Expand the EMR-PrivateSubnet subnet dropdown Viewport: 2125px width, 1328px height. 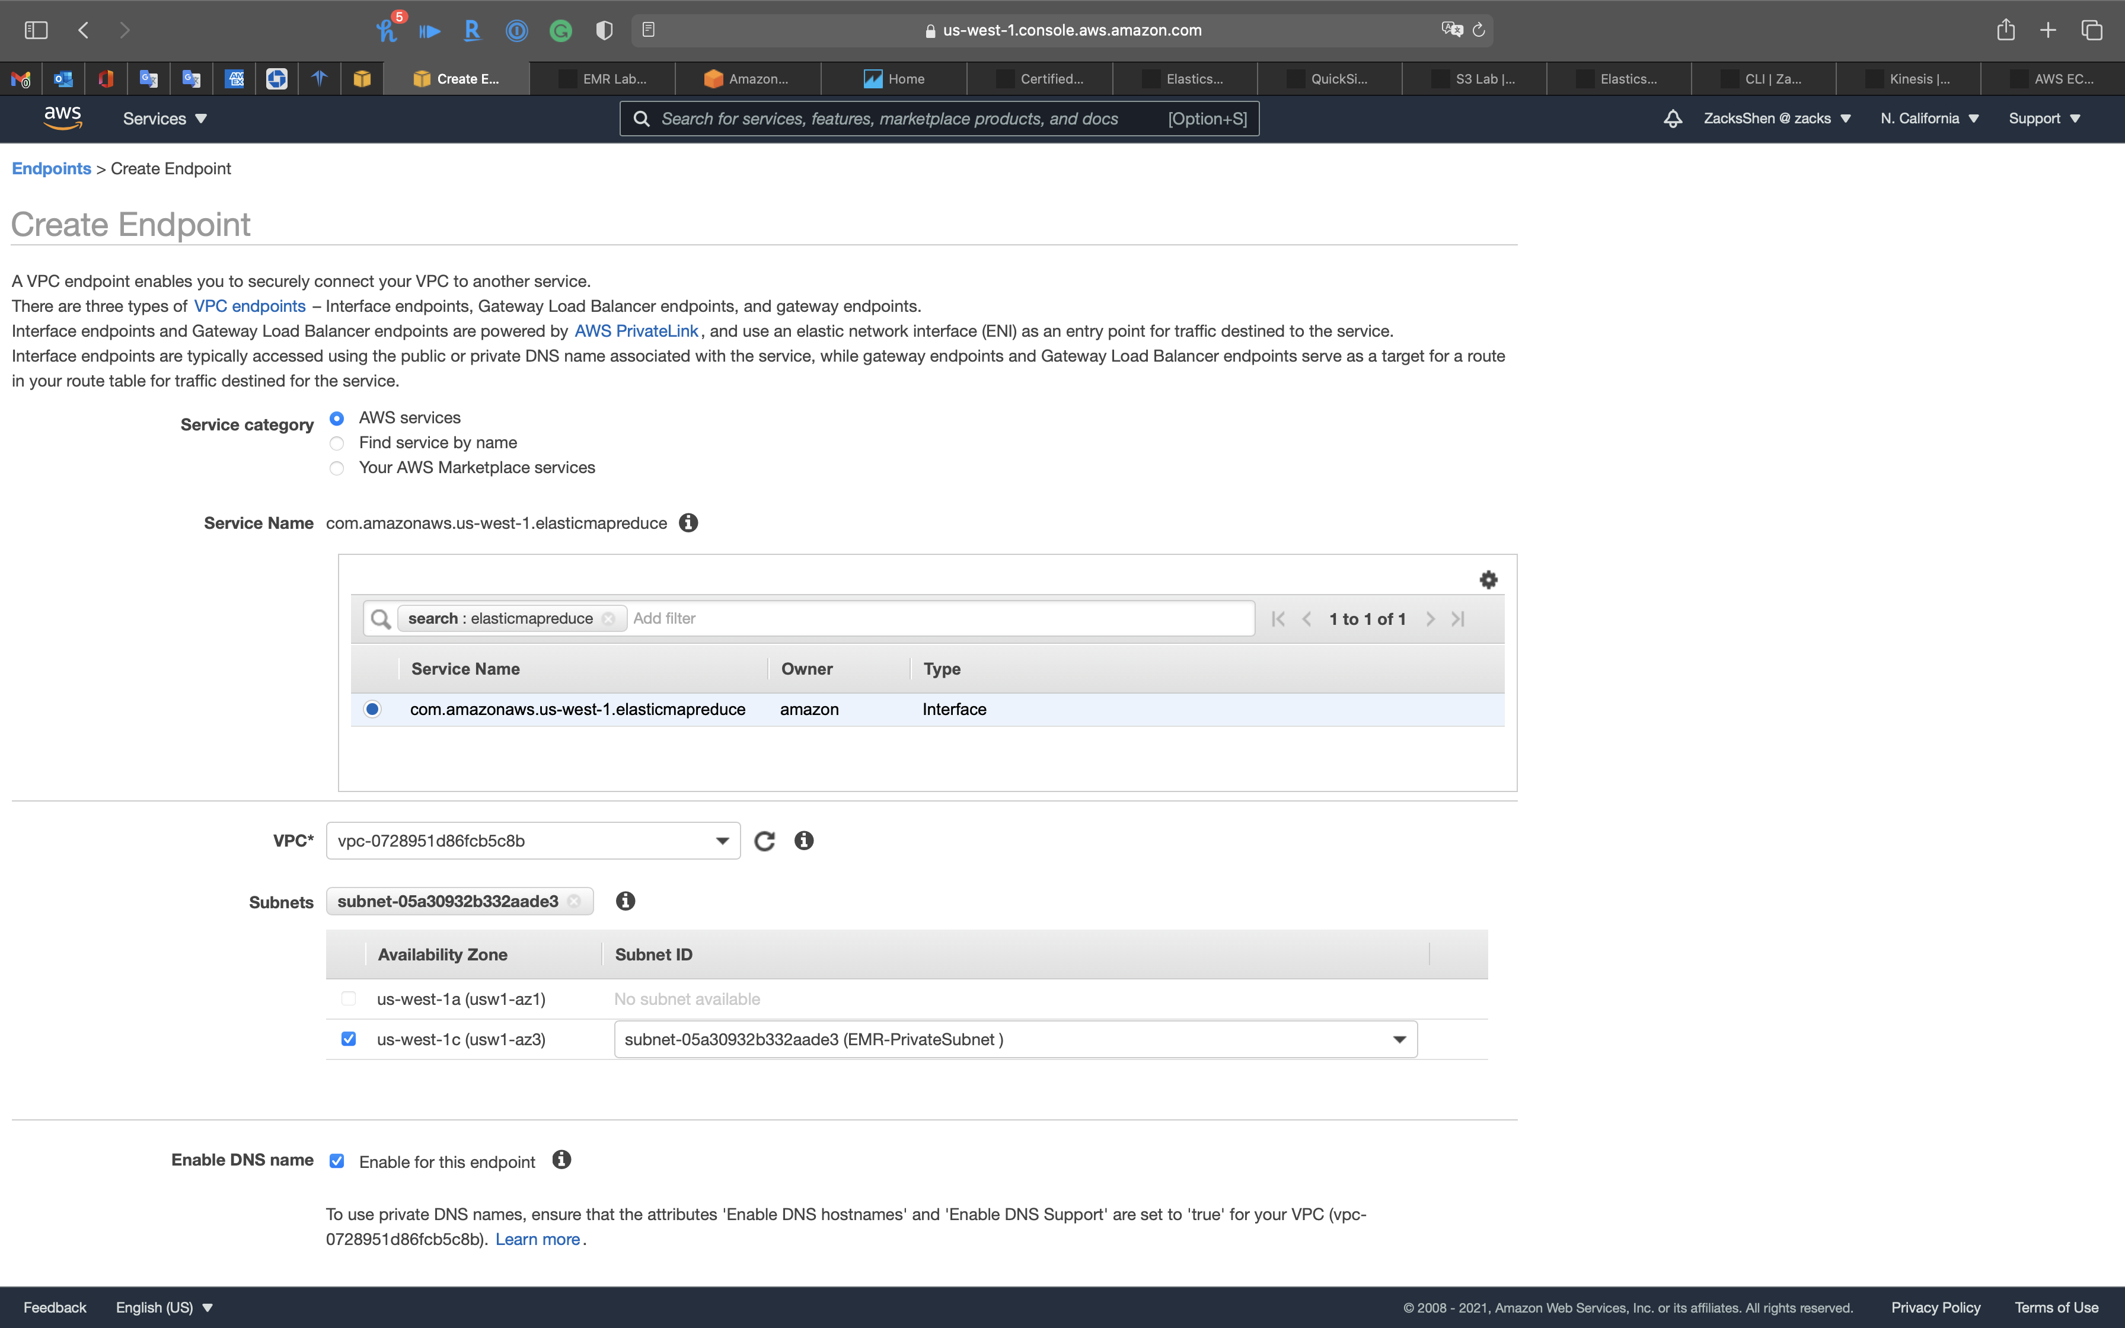click(1015, 1039)
